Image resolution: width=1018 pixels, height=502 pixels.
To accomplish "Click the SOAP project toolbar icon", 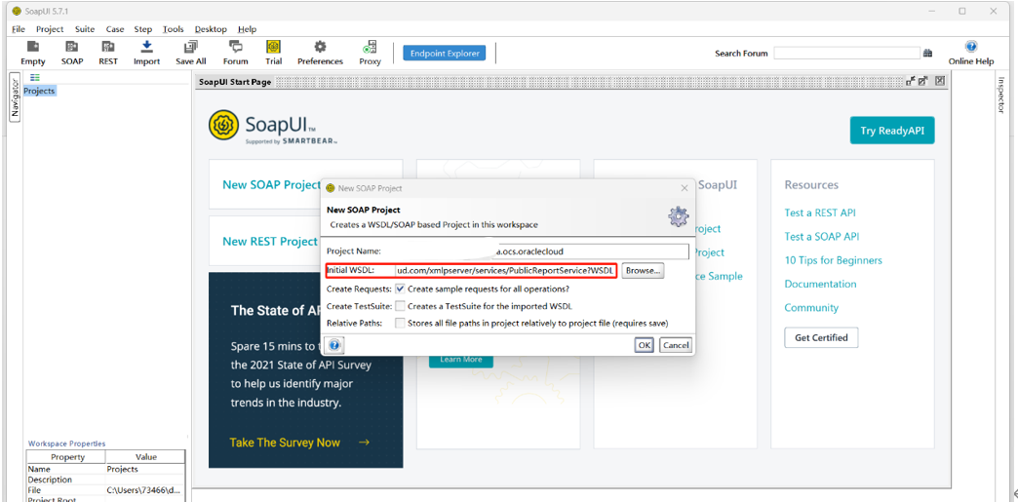I will (x=73, y=47).
